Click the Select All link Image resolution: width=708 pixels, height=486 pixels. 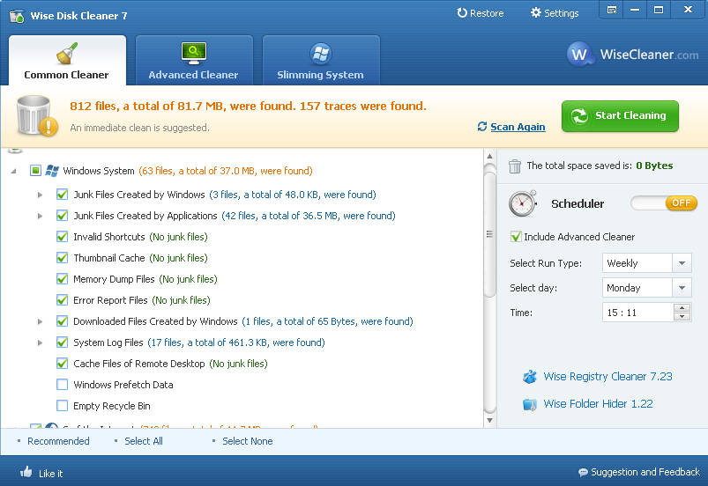tap(144, 441)
